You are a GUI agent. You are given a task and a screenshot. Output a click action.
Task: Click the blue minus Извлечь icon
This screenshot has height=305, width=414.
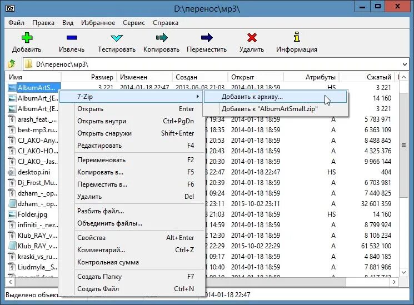click(72, 38)
